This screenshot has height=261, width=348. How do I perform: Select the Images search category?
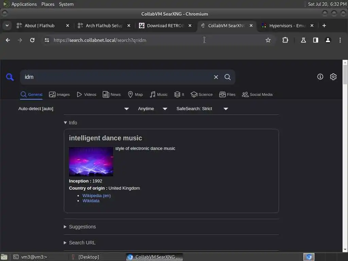(x=59, y=94)
